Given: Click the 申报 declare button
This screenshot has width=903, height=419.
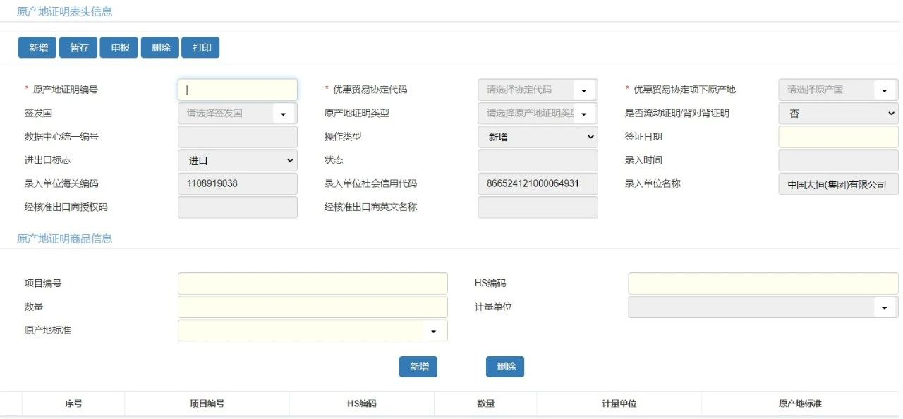Looking at the screenshot, I should 119,47.
